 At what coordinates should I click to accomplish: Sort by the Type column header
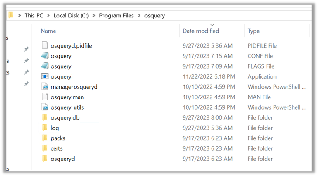pyautogui.click(x=253, y=31)
